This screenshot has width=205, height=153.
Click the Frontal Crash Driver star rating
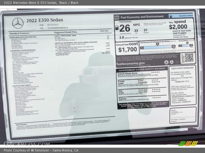pyautogui.click(x=155, y=80)
